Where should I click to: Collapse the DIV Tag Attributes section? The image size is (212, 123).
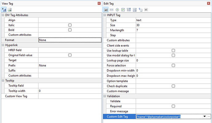point(3,15)
